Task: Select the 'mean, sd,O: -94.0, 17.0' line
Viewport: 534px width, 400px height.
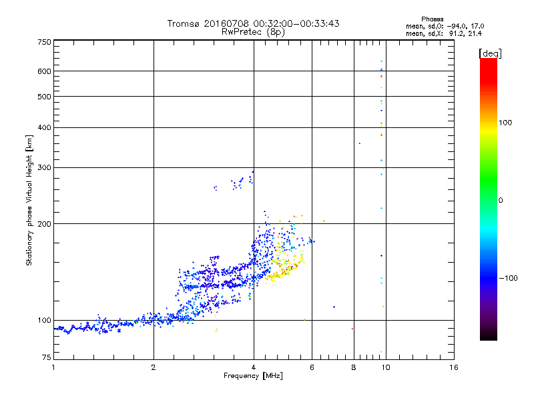Action: 445,26
